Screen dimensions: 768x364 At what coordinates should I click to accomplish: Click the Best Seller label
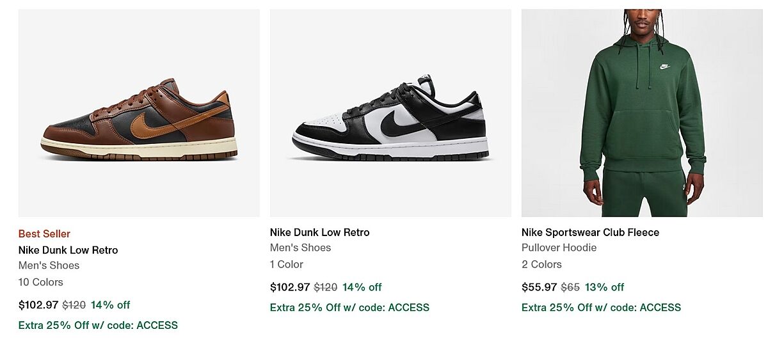coord(44,233)
